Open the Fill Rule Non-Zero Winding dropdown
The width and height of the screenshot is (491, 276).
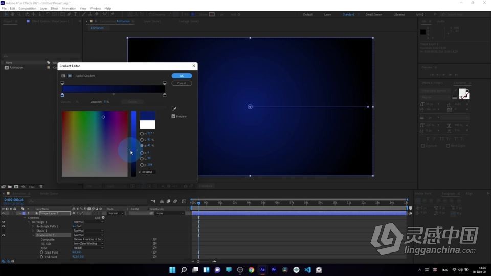[88, 244]
